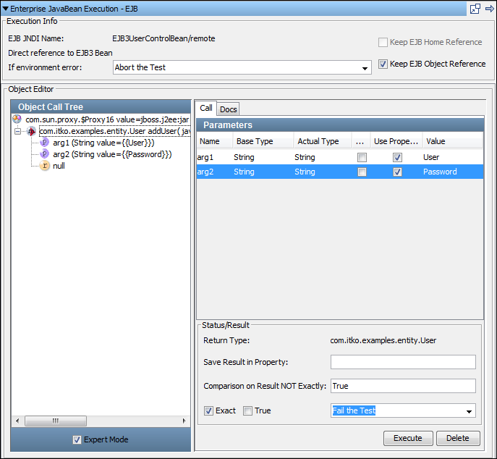Select the com.itko.examples.entity.User addUser node
The height and width of the screenshot is (459, 497).
[x=114, y=131]
